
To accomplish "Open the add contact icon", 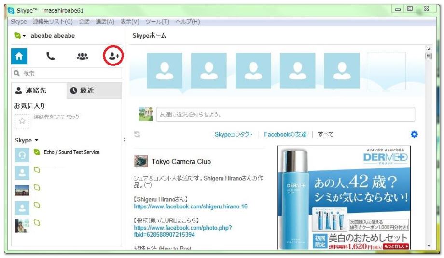I will click(114, 56).
